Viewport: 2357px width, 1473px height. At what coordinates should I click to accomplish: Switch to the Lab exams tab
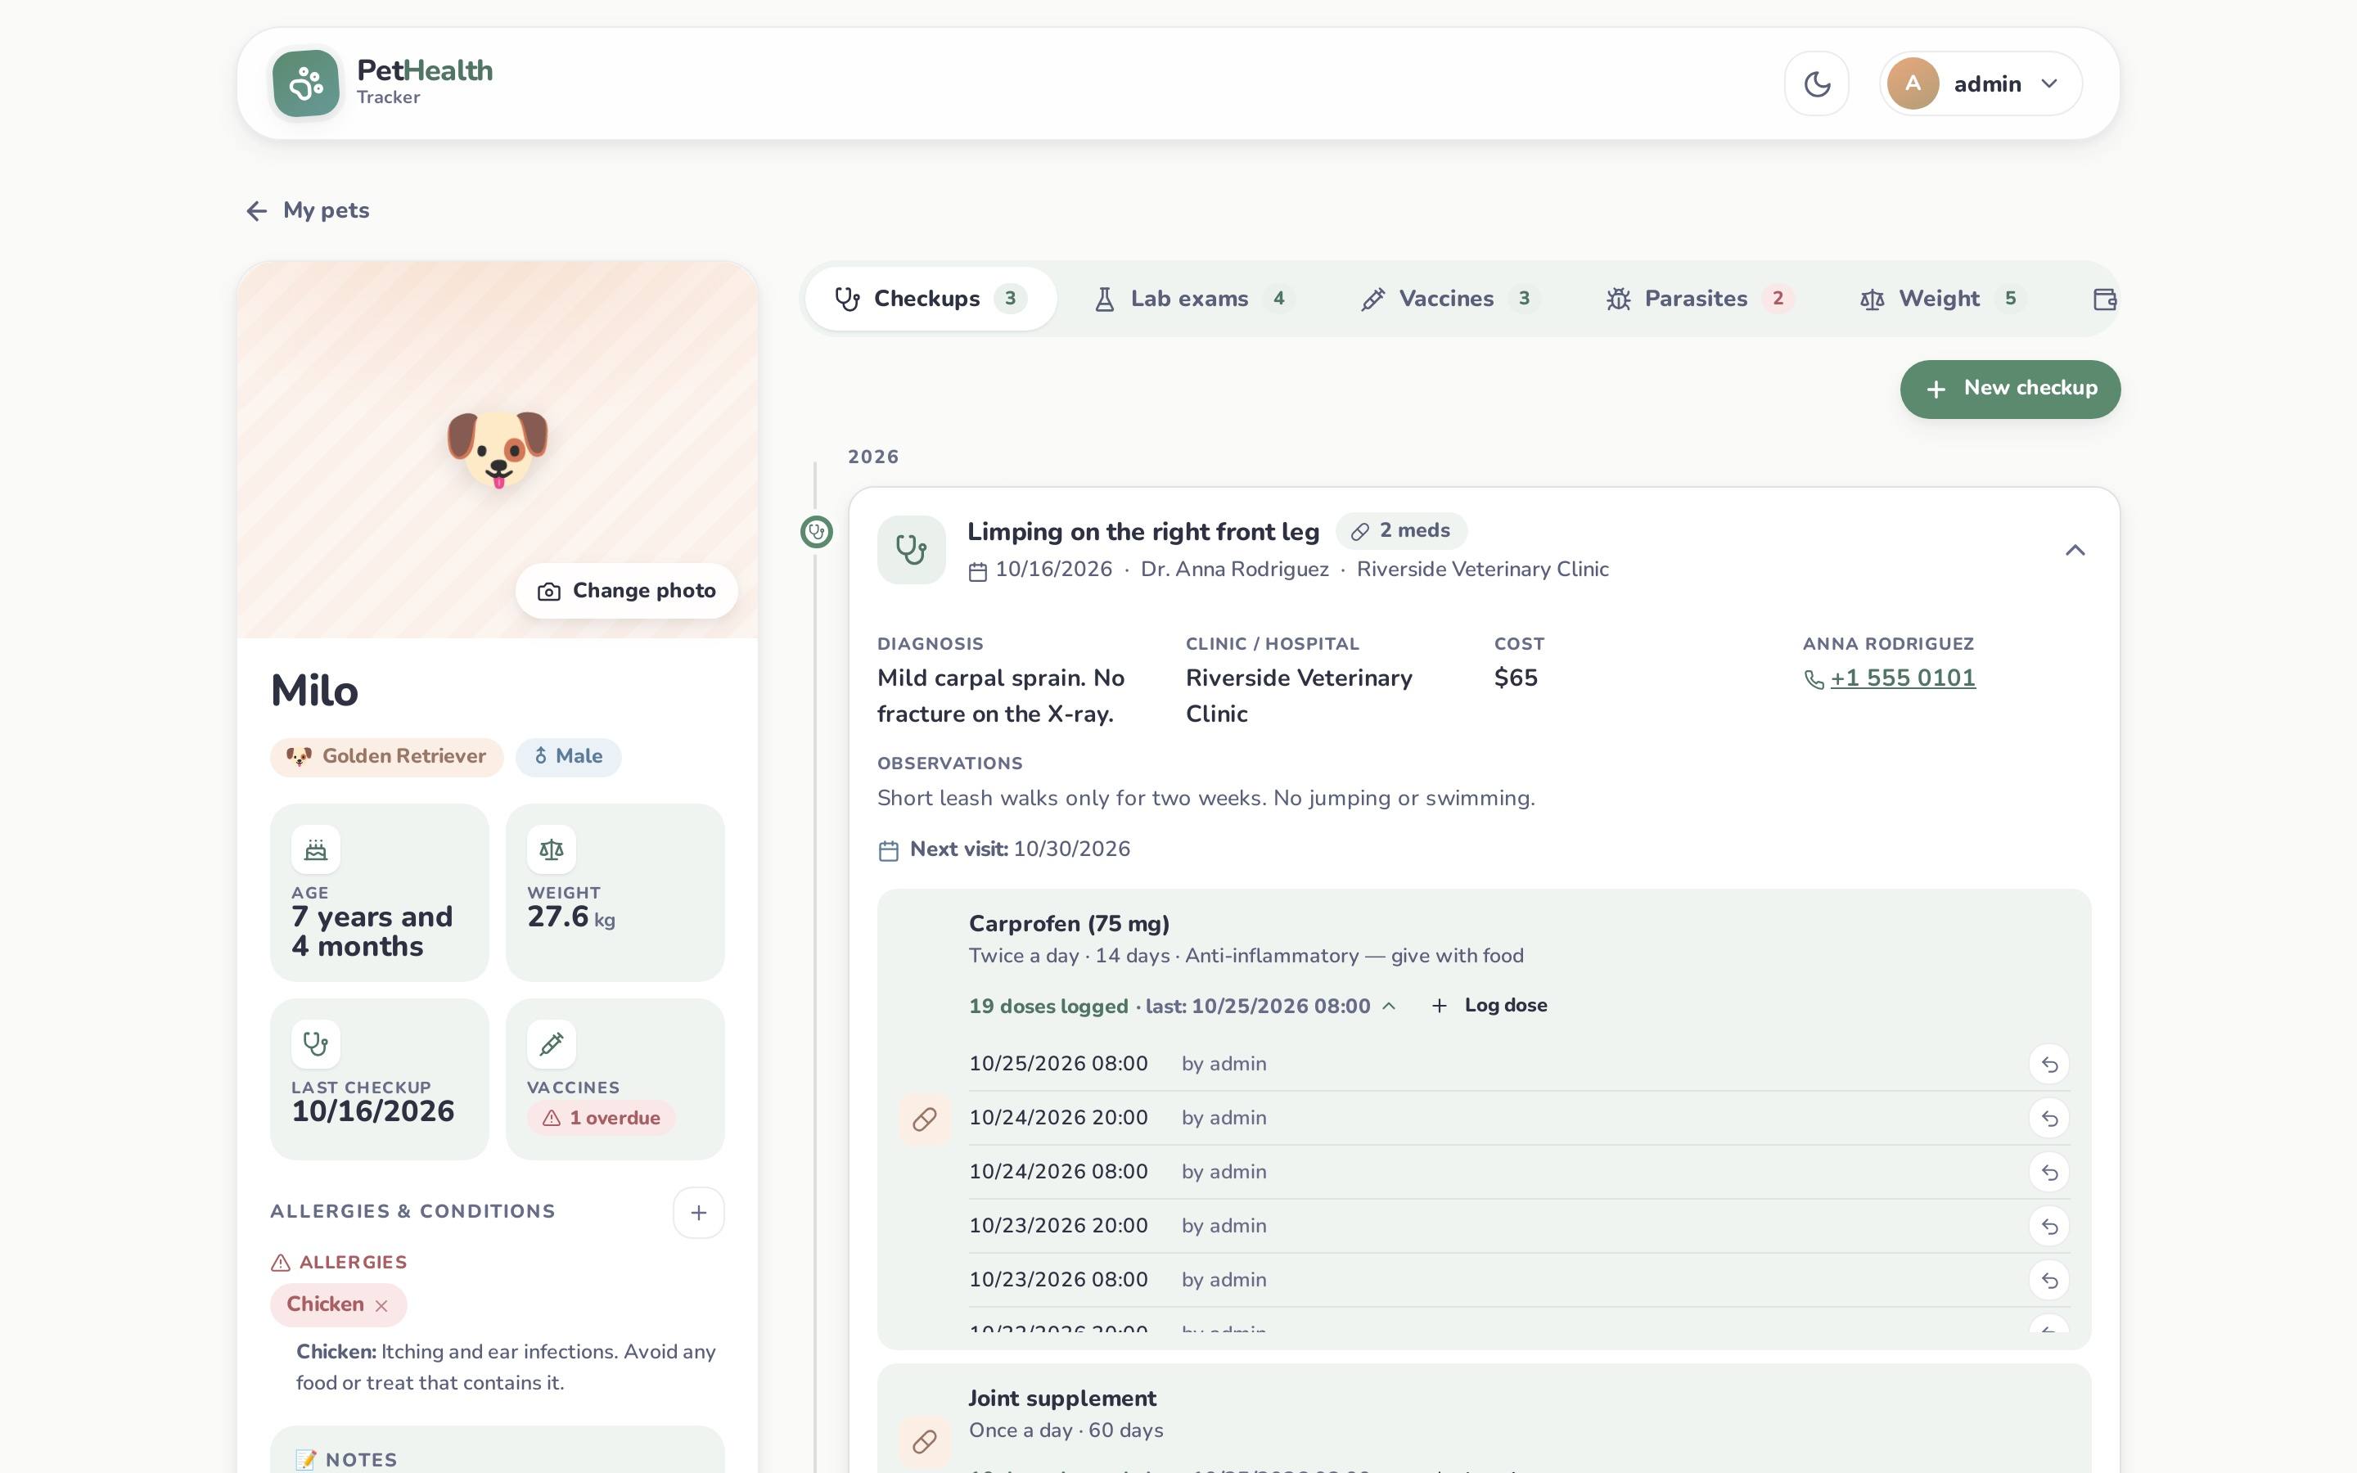pos(1193,299)
